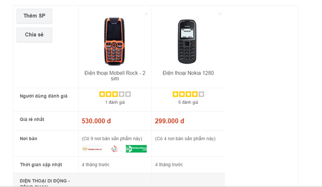Click the red diamond seller logo
The height and width of the screenshot is (187, 322).
pyautogui.click(x=114, y=149)
